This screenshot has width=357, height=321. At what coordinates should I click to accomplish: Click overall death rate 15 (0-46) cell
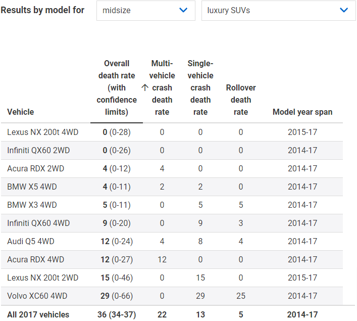(x=117, y=278)
